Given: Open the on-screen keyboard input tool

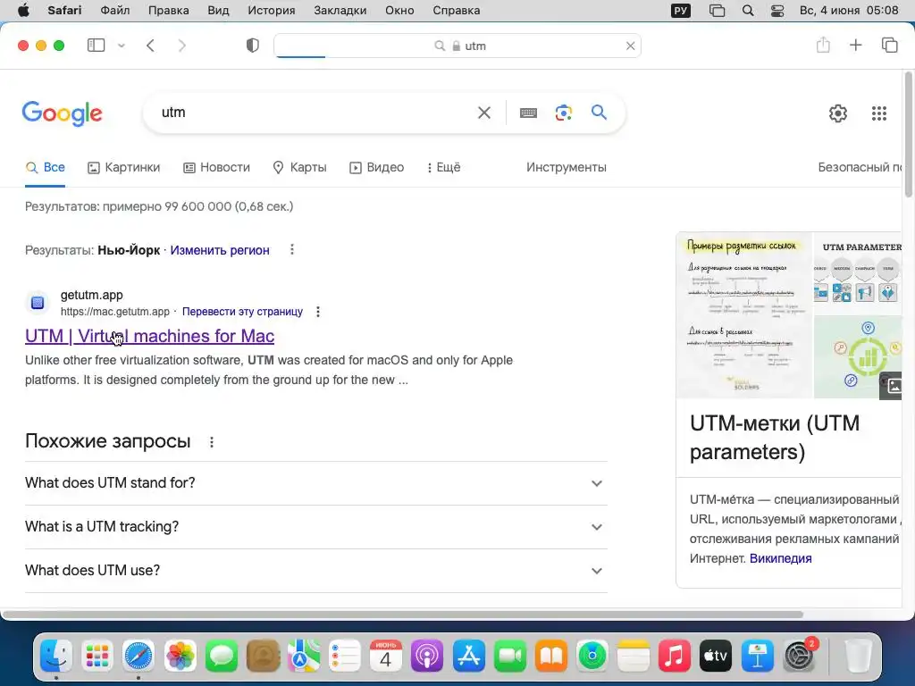Looking at the screenshot, I should (x=528, y=113).
